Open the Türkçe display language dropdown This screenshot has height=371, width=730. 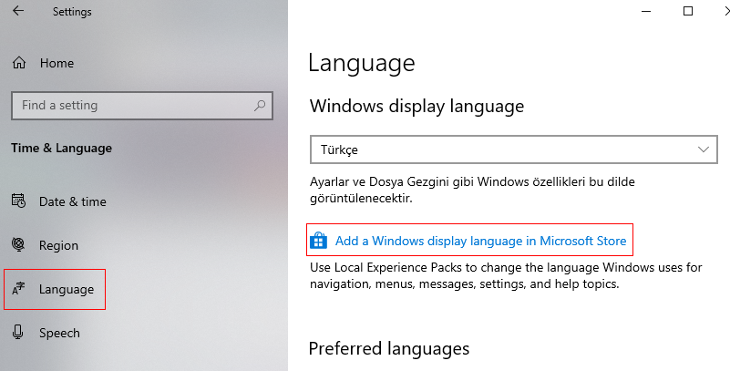[x=513, y=149]
